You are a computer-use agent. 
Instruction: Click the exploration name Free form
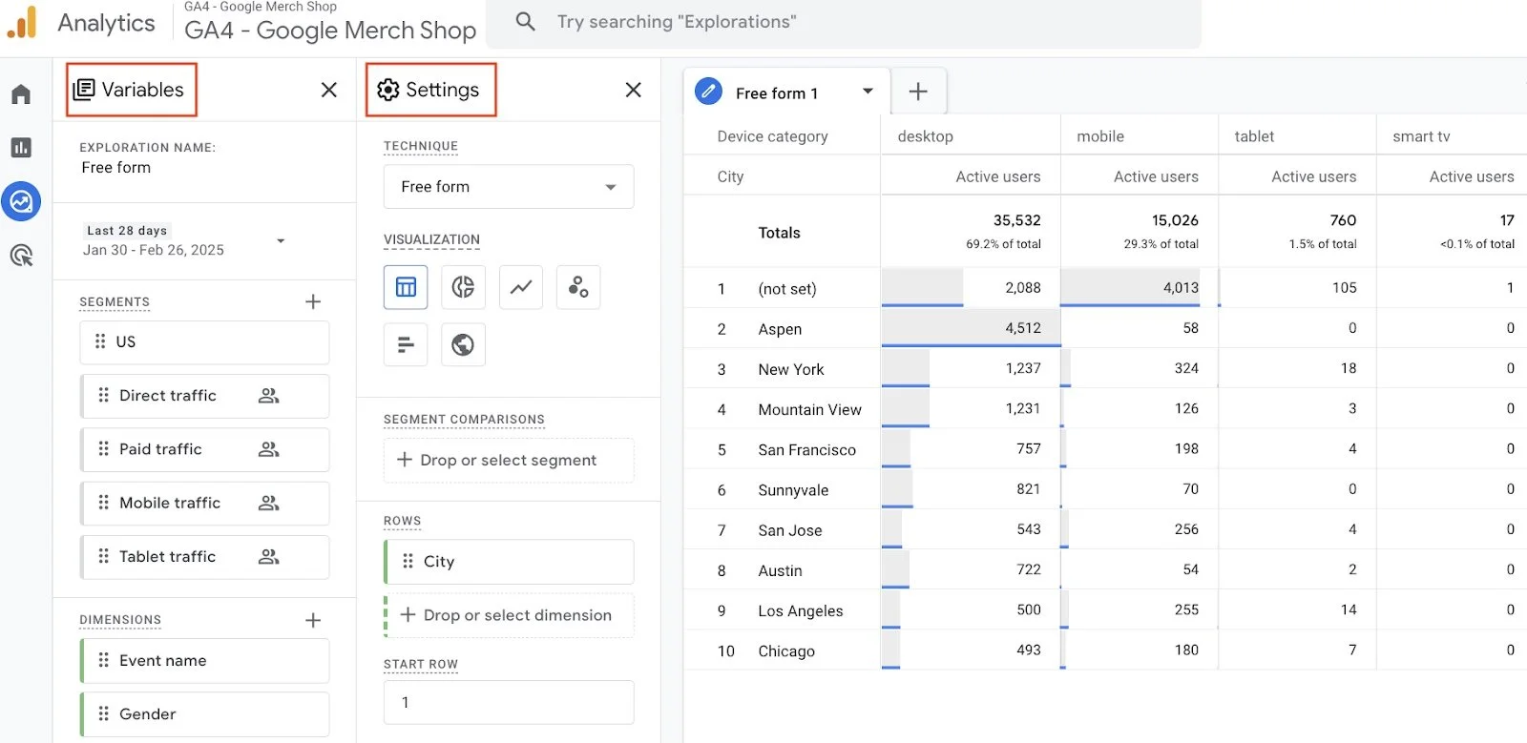[x=115, y=168]
